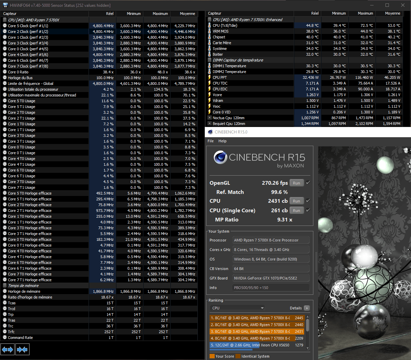
Task: Select the Utilisation totale du processeur row
Action: (x=99, y=89)
